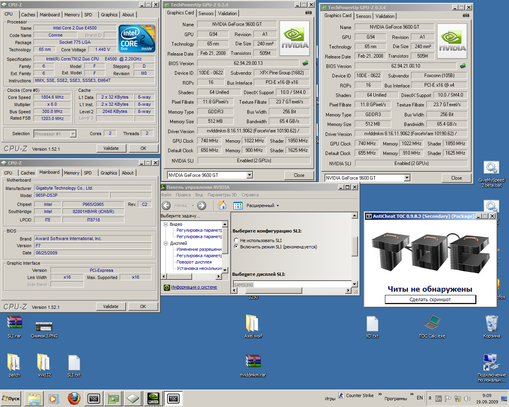Open the Информация о системе link
Screen dimensions: 509x407
(x=194, y=287)
